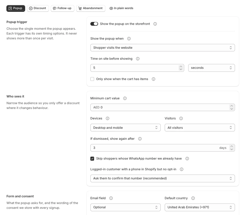This screenshot has width=243, height=215.
Task: Open the United Arab Emirates country dropdown
Action: (x=200, y=208)
